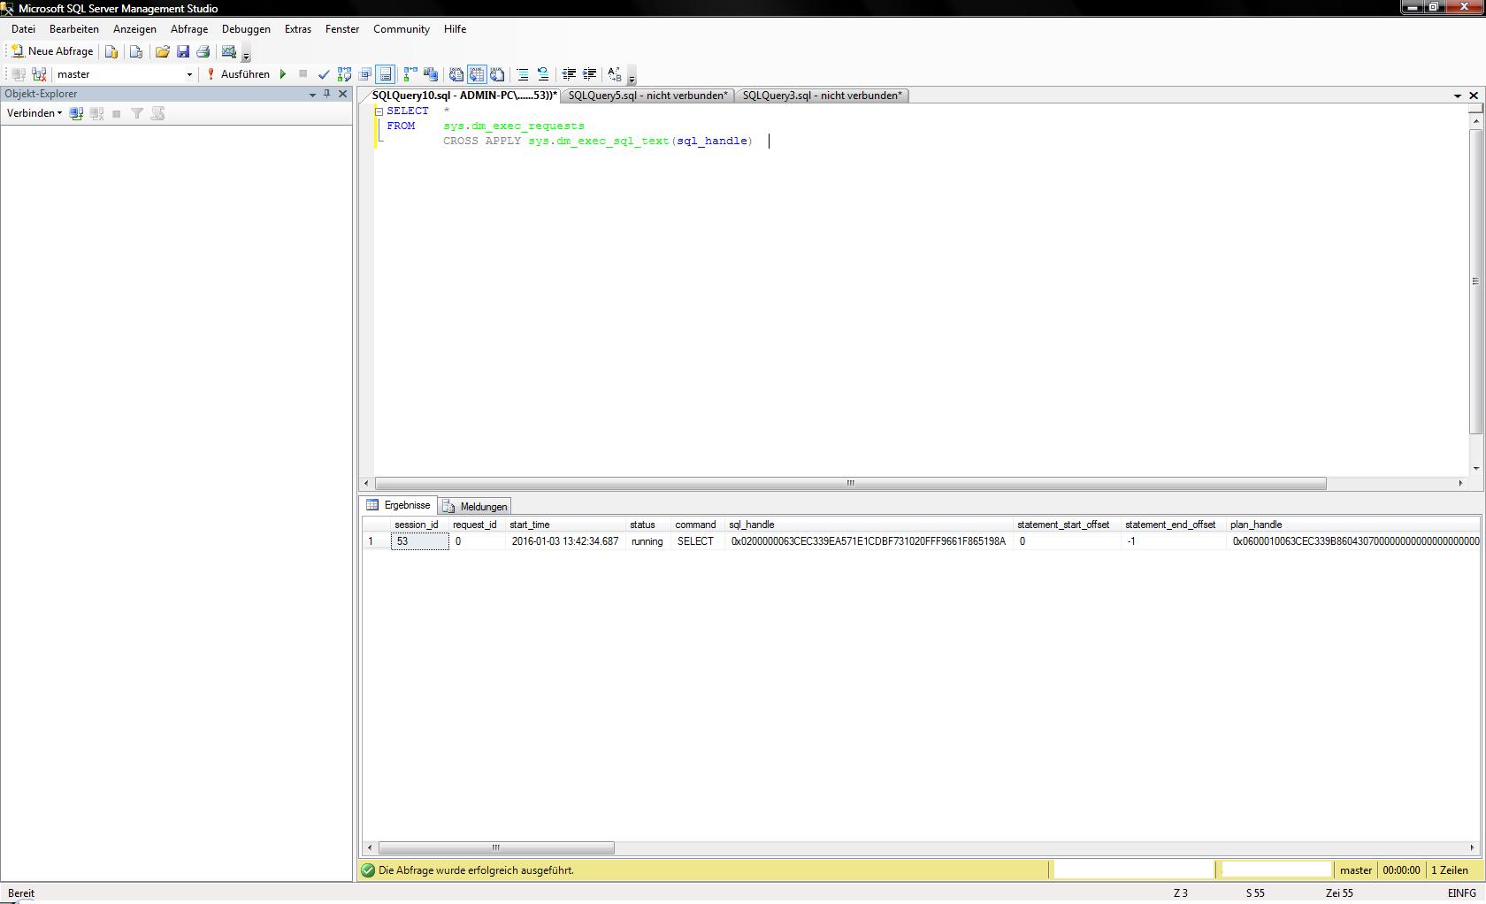Click the command cell SELECT
Image resolution: width=1486 pixels, height=904 pixels.
[695, 541]
